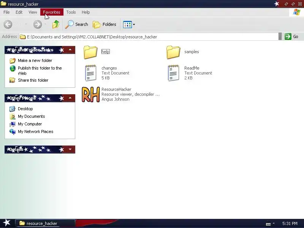Click the star icon in title bar
The image size is (304, 228).
277,4
